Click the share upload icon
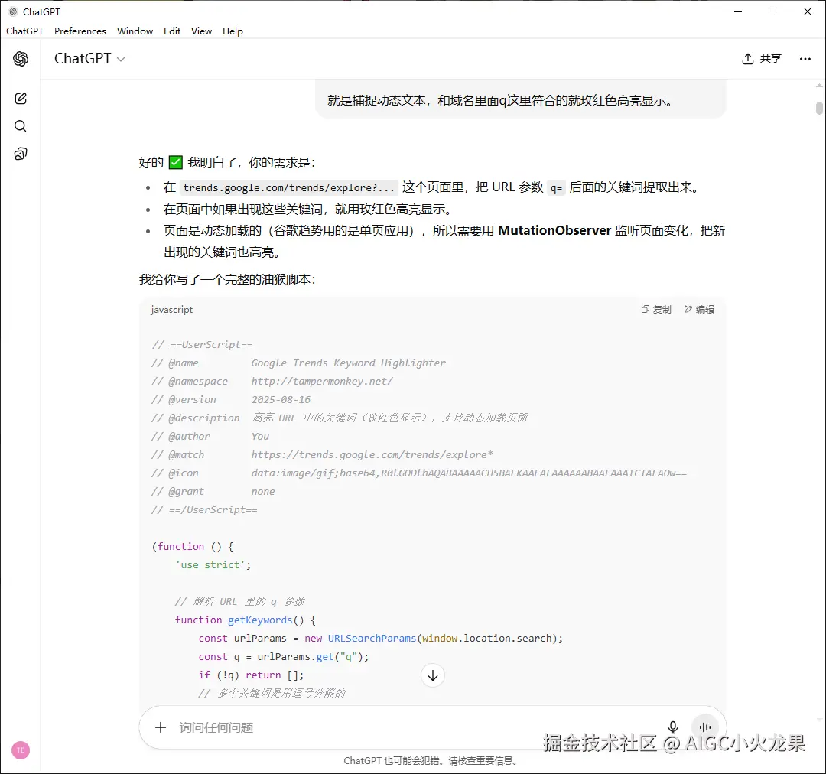Viewport: 826px width, 774px height. point(747,58)
